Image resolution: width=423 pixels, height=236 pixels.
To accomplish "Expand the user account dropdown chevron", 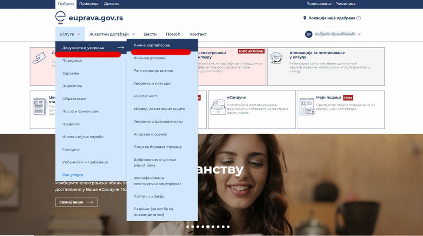I will (x=360, y=34).
